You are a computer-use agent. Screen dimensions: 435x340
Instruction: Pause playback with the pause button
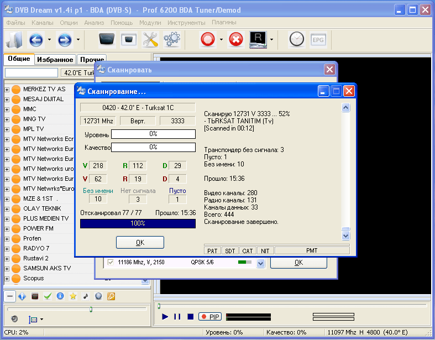[x=177, y=317]
